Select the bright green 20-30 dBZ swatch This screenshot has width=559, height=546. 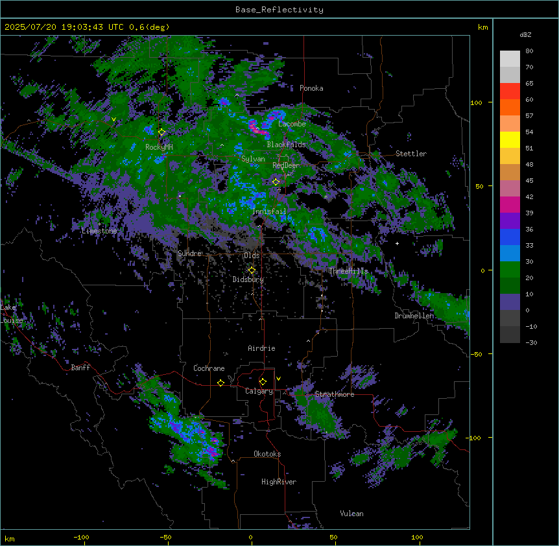tap(510, 270)
